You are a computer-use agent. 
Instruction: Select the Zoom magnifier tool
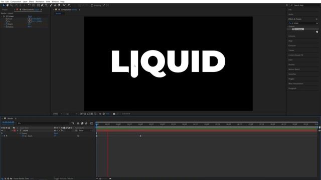click(x=12, y=5)
